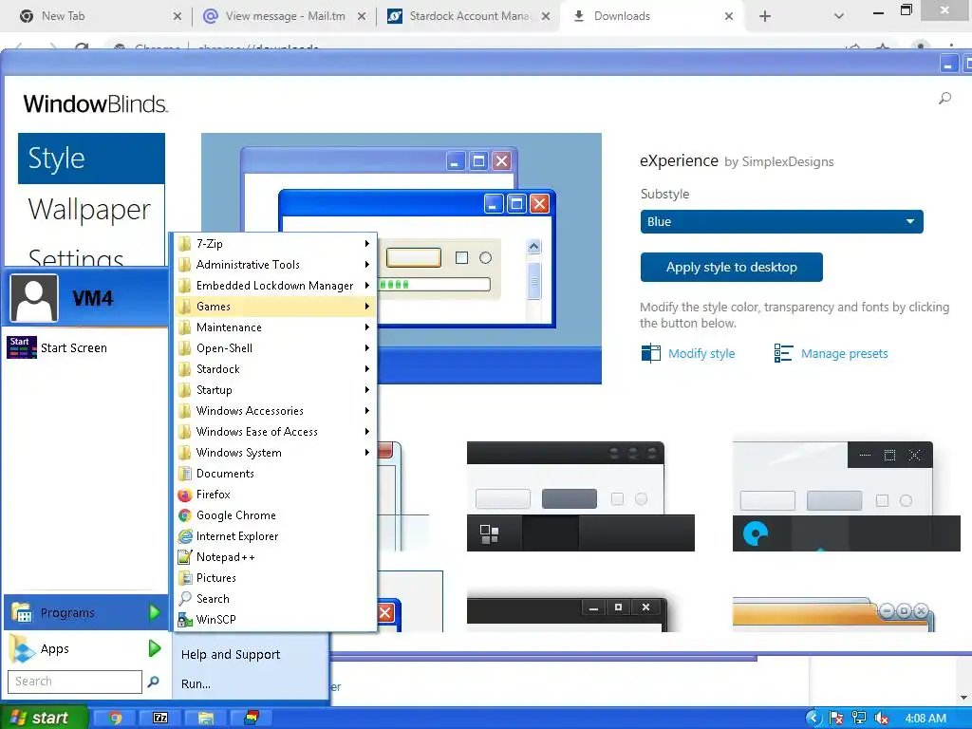Expand Windows System submenu arrow

[x=367, y=453]
